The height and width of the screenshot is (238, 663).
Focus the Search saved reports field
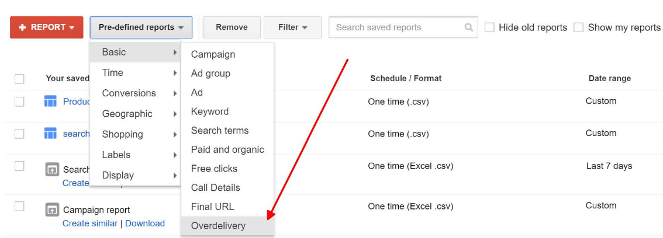(x=398, y=27)
